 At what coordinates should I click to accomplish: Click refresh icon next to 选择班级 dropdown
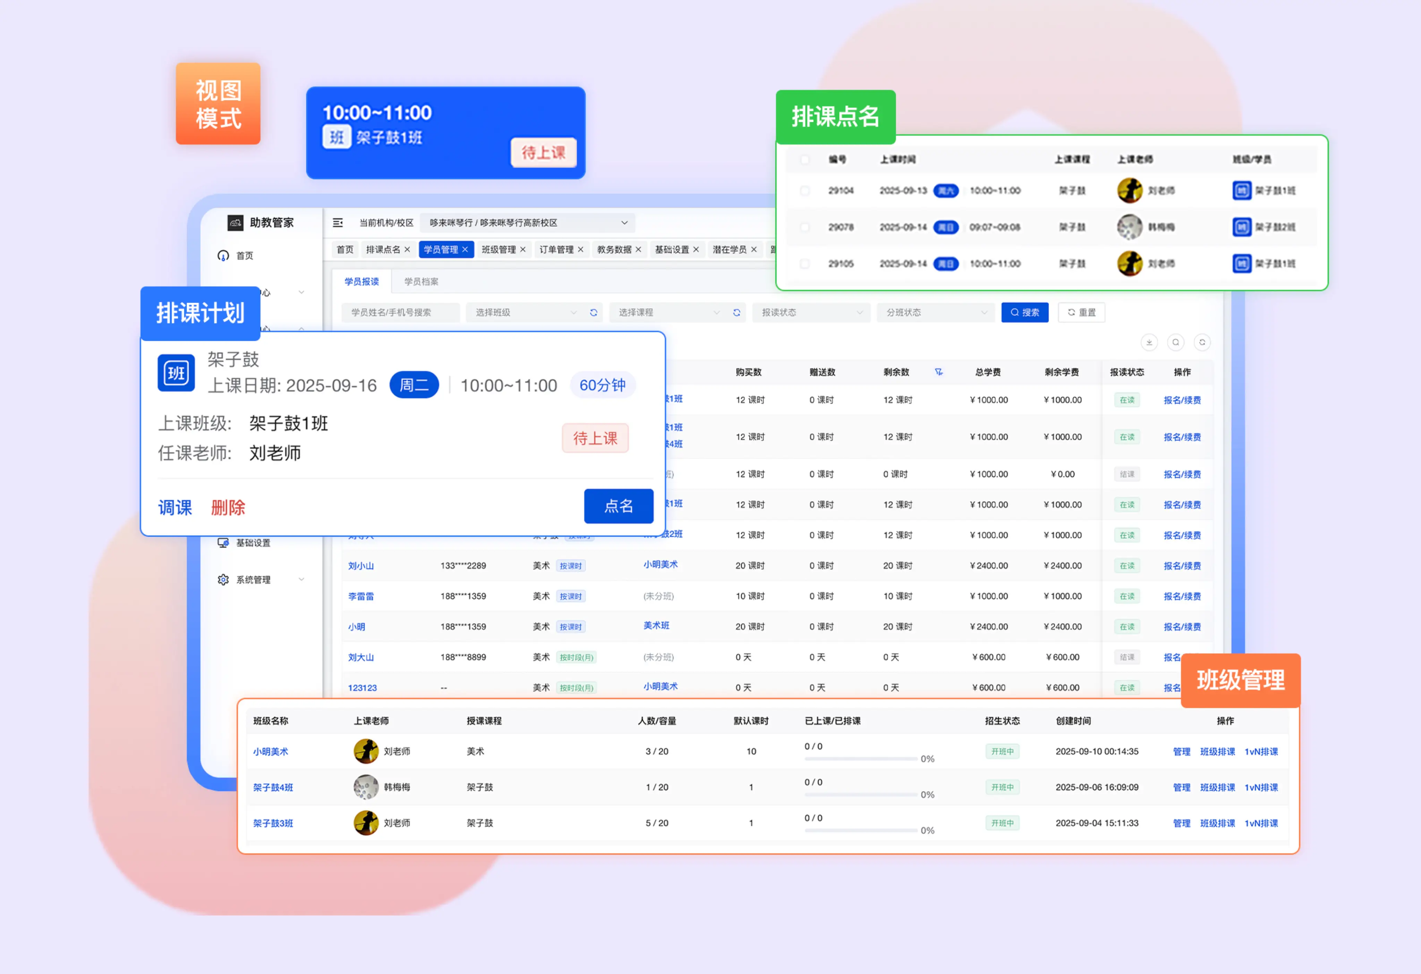point(593,313)
